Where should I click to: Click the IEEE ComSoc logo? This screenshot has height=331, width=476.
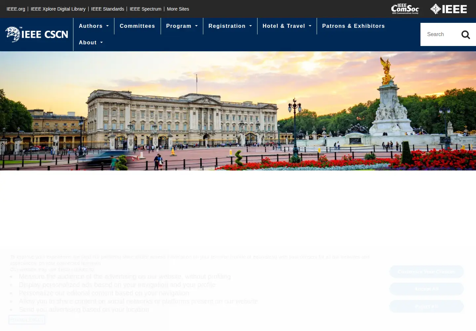405,9
